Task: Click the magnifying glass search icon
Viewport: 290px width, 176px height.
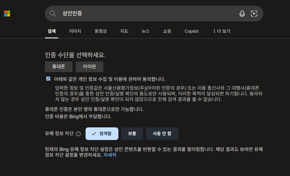Action: pyautogui.click(x=53, y=13)
